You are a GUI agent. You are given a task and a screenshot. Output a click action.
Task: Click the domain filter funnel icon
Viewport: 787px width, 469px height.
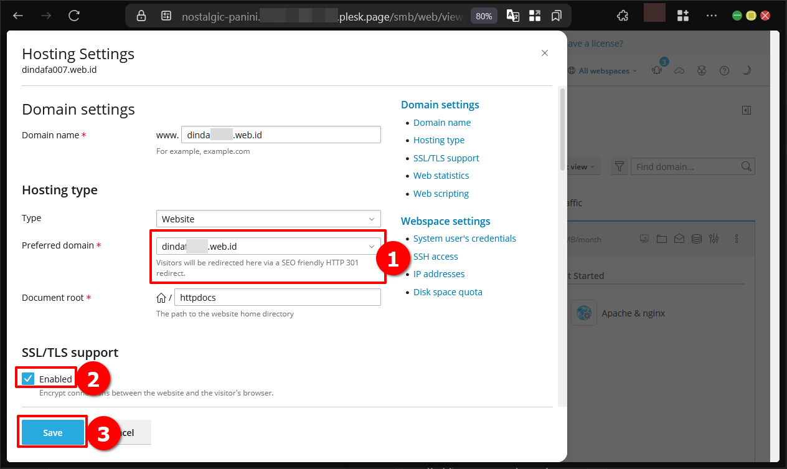coord(620,167)
